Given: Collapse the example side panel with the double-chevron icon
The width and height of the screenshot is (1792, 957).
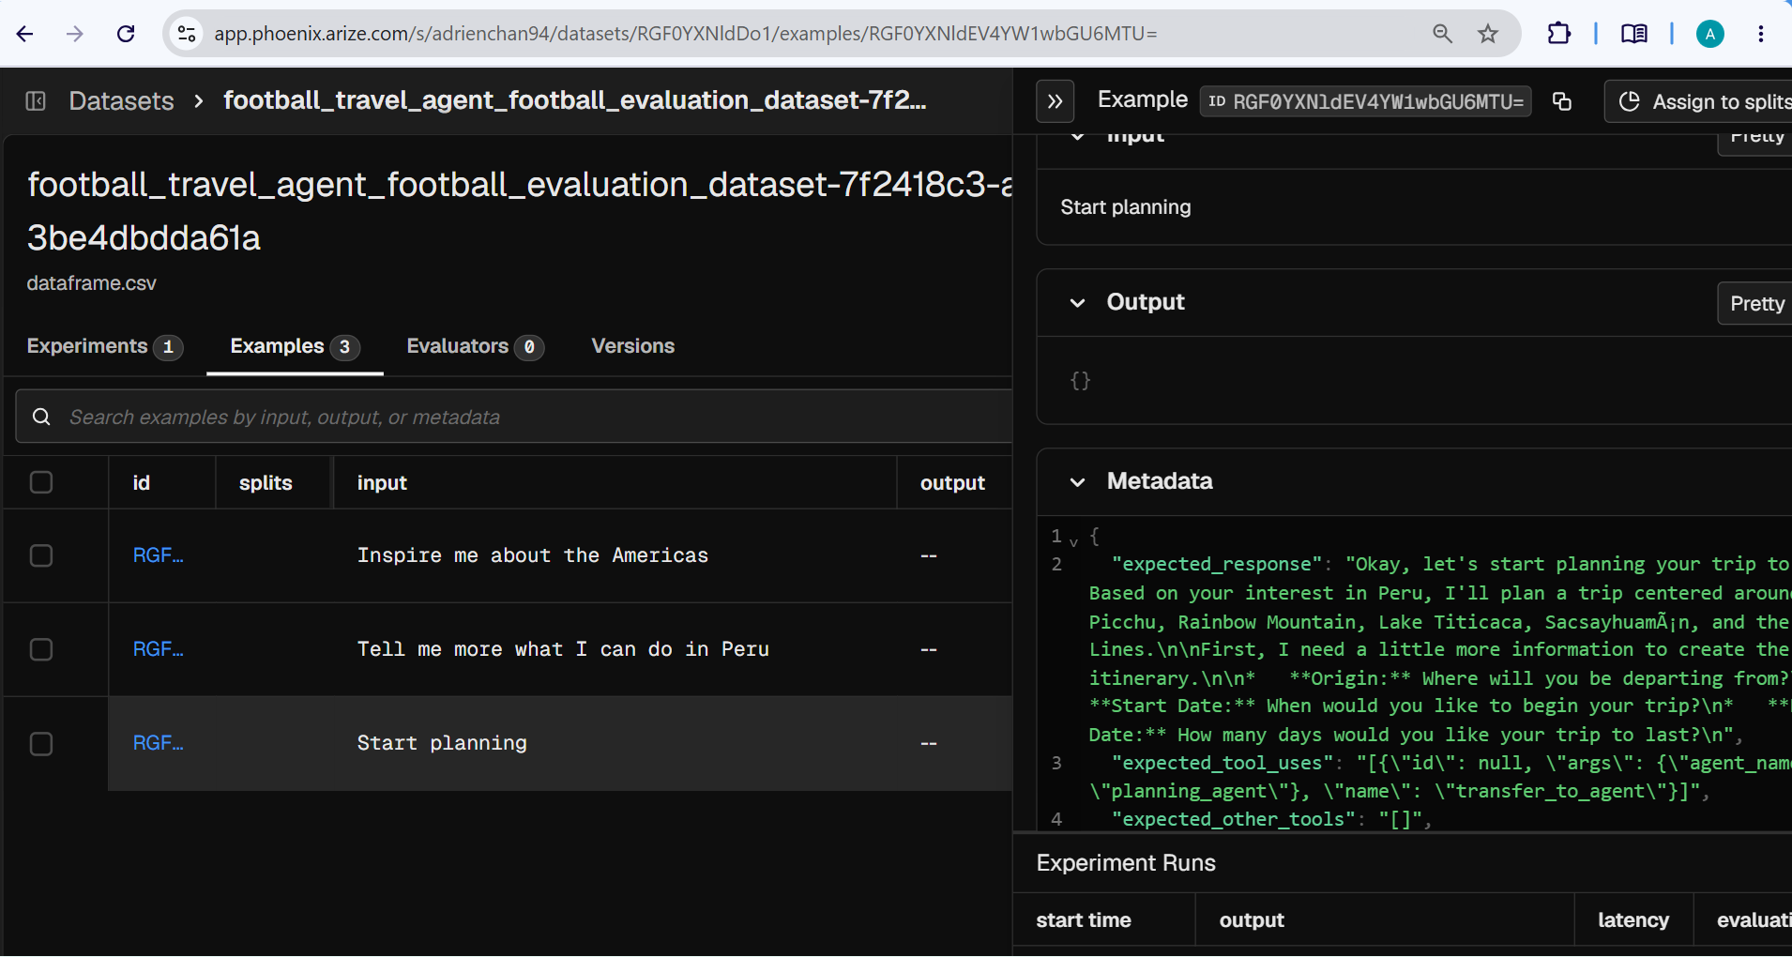Looking at the screenshot, I should 1055,101.
